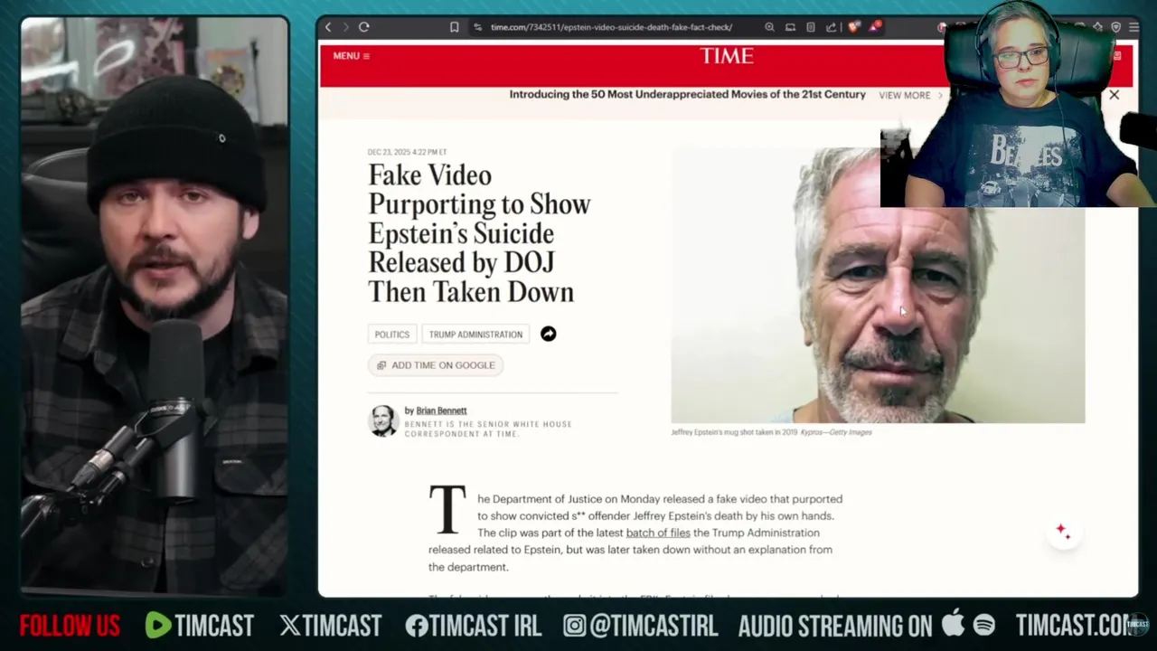This screenshot has height=651, width=1157.
Task: Click the Instagram @TIMCASTIRL logo
Action: (575, 626)
